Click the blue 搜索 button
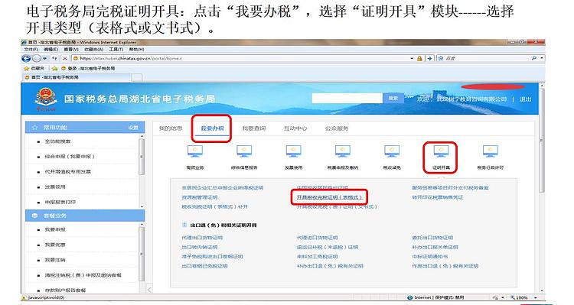Image resolution: width=574 pixels, height=305 pixels. pos(393,99)
